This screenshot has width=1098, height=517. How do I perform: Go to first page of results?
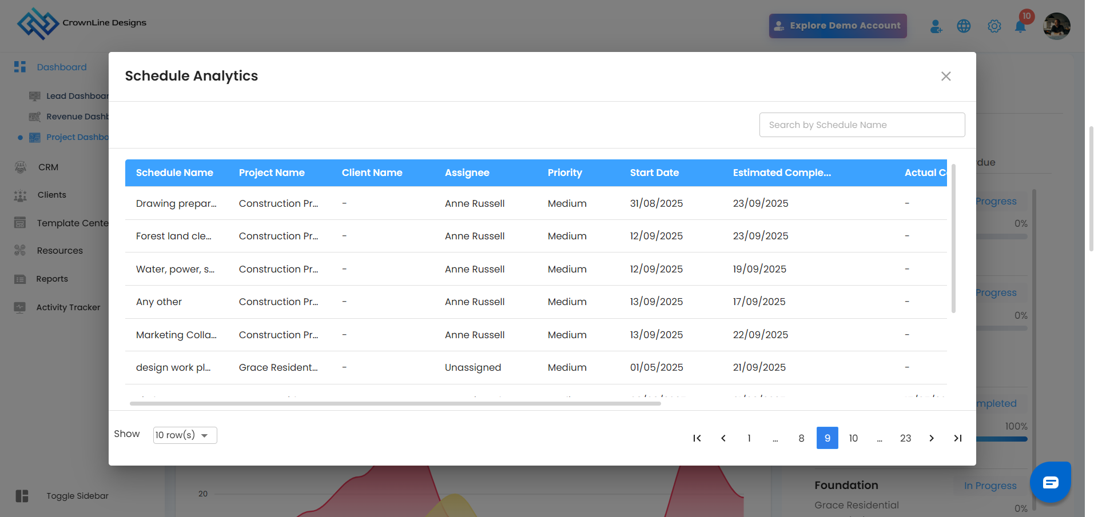pyautogui.click(x=697, y=438)
